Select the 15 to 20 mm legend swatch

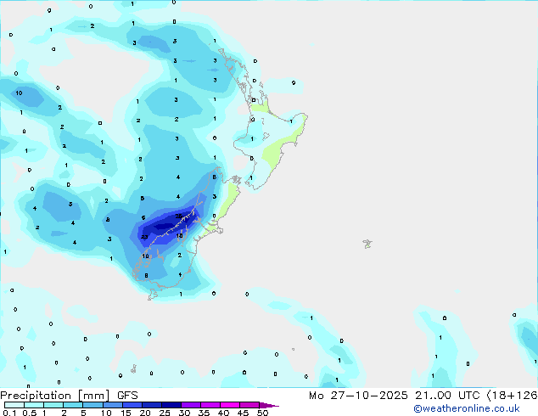click(x=132, y=405)
